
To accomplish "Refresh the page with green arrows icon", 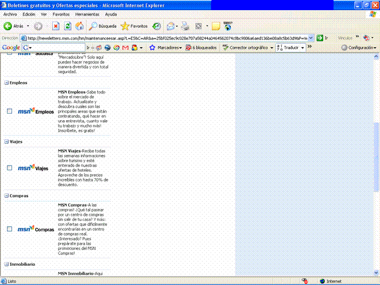I will [x=68, y=26].
